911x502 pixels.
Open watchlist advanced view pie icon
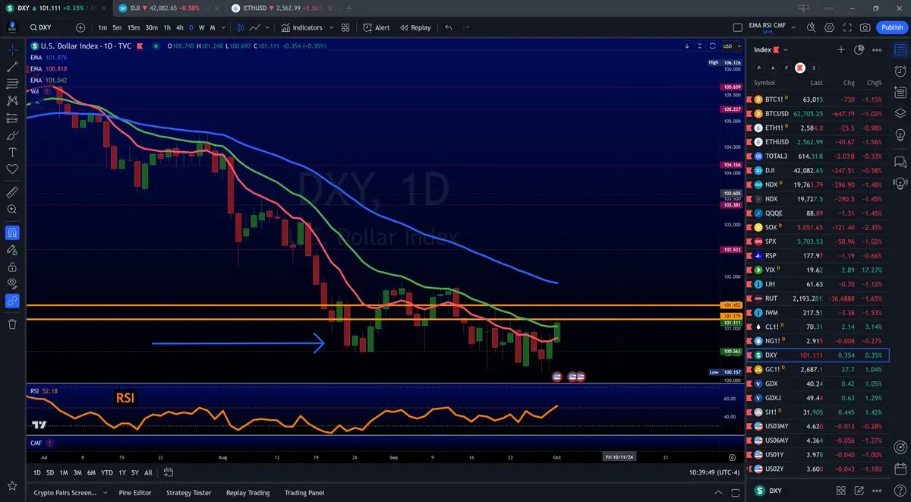point(859,49)
